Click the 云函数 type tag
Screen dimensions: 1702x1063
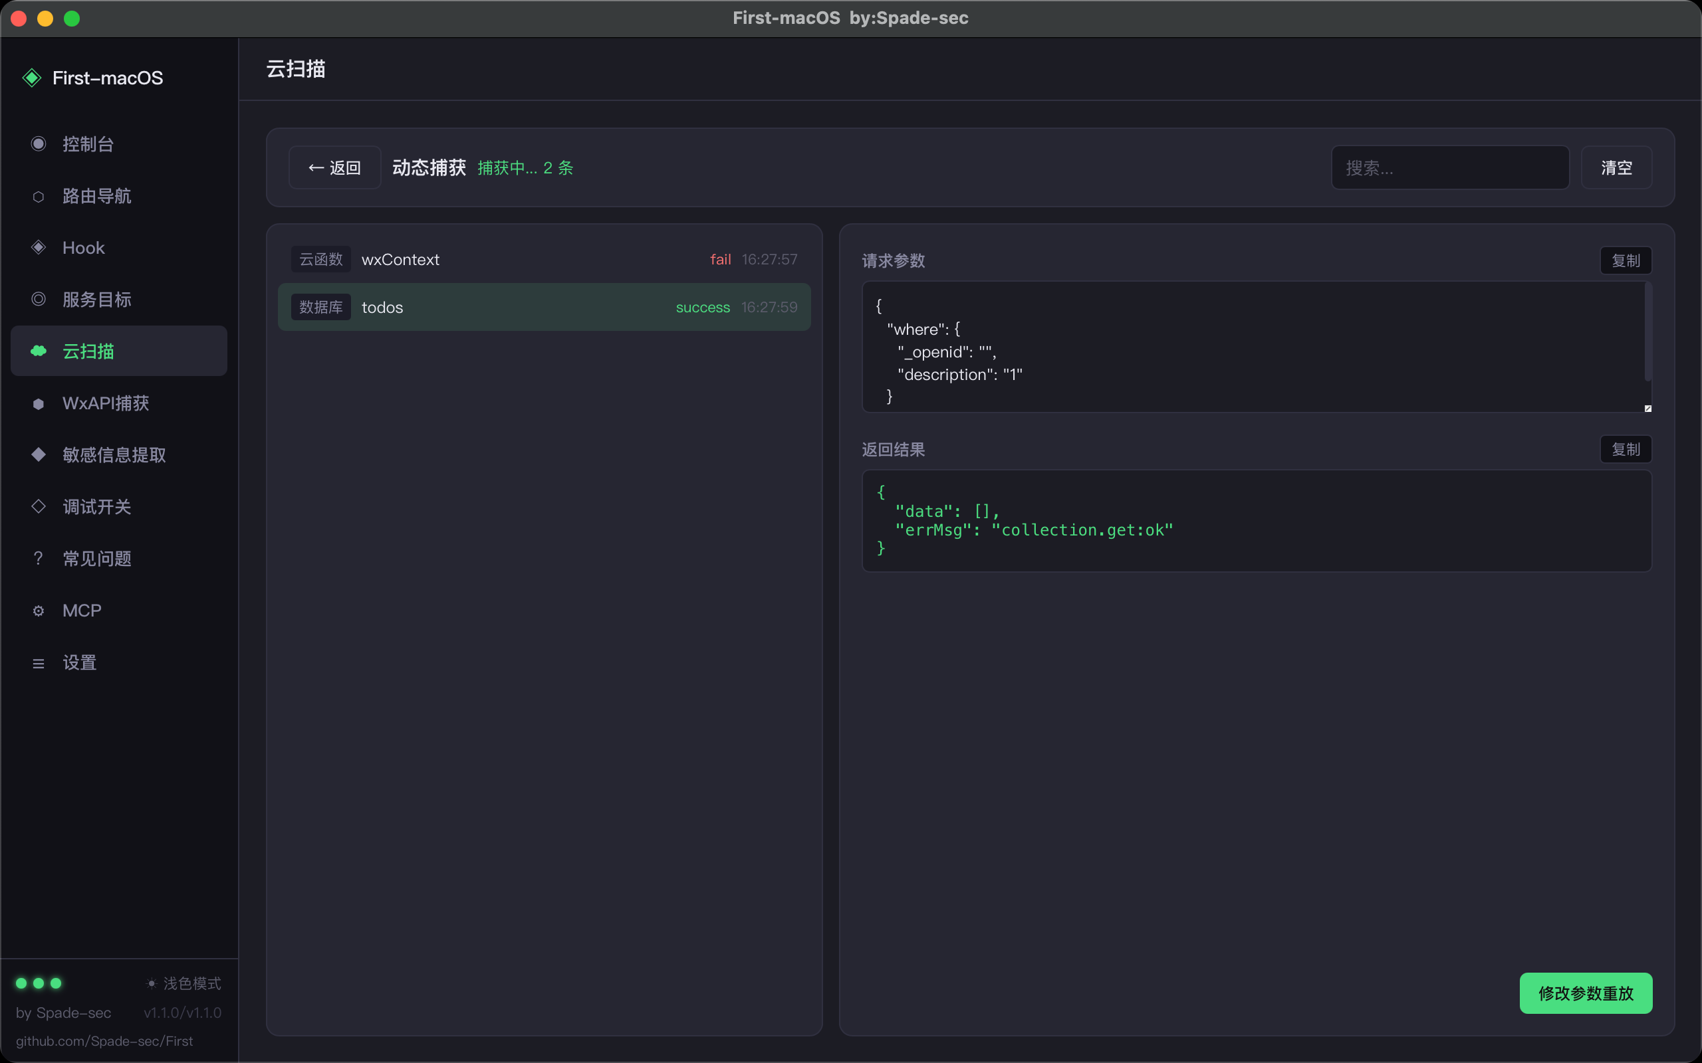click(320, 259)
